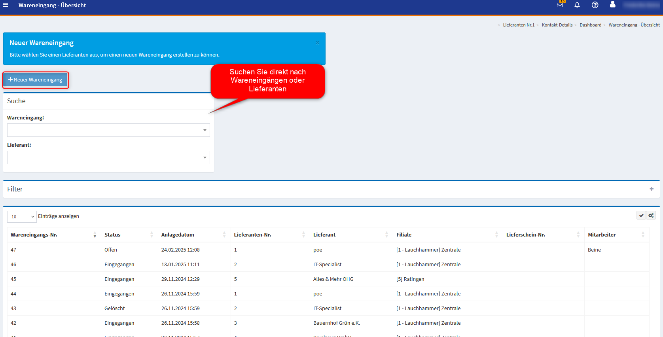Click the Neuer Wareneingang button
The image size is (663, 337).
pos(36,80)
